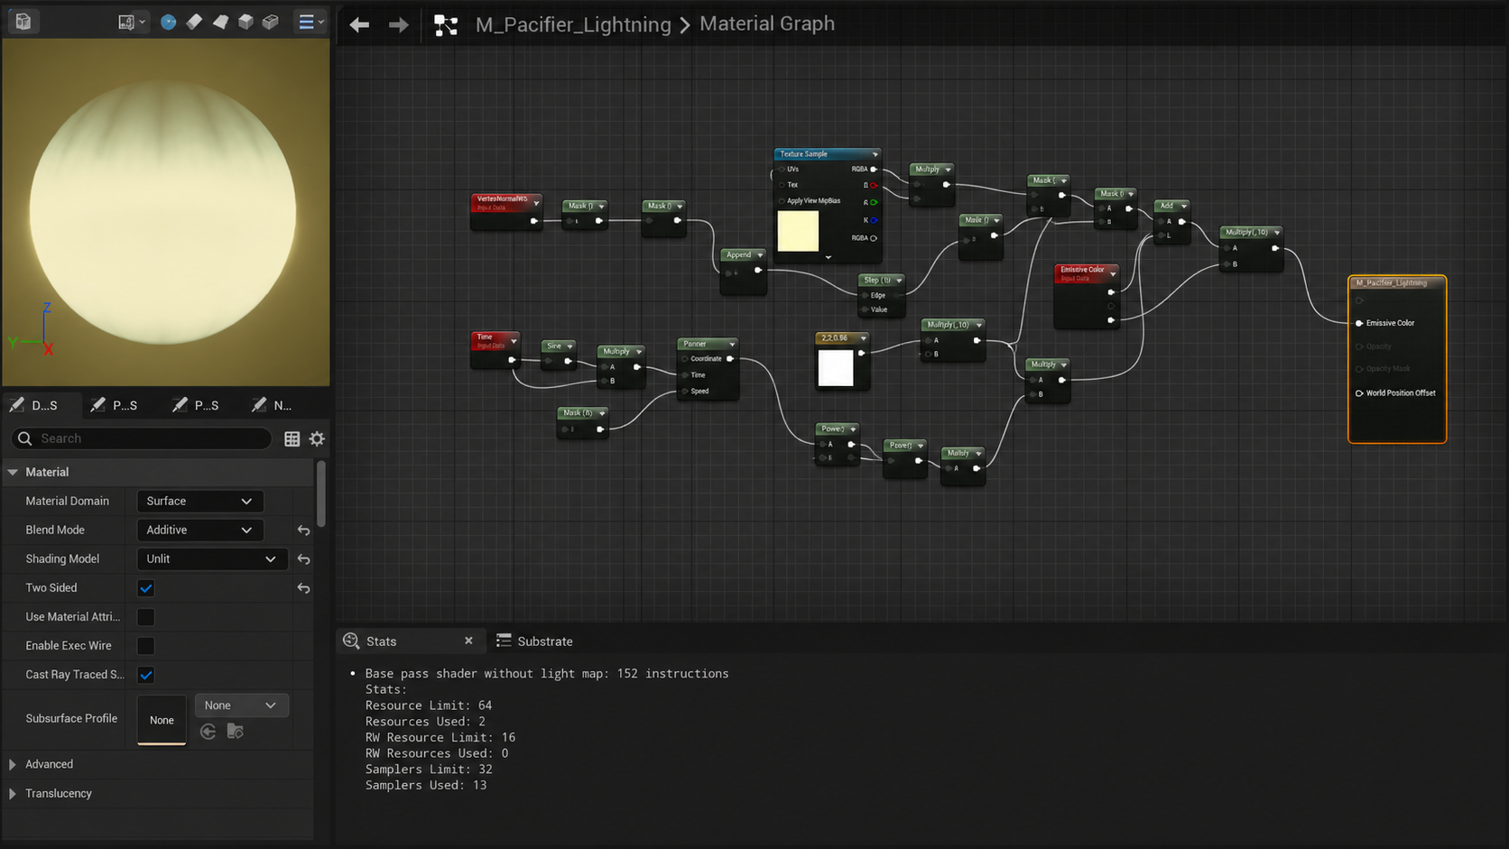Uncheck the Two Sided checkbox
The image size is (1509, 849).
[145, 588]
